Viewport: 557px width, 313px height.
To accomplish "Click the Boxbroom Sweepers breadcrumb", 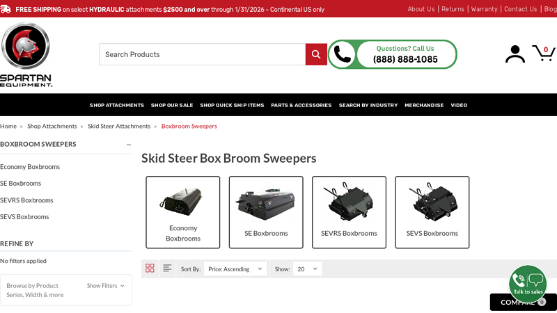I will [x=189, y=127].
